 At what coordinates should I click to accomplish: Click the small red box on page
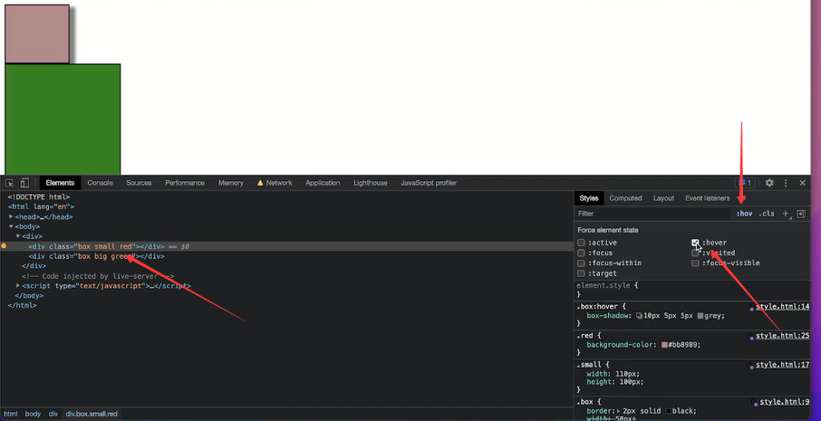pyautogui.click(x=37, y=34)
